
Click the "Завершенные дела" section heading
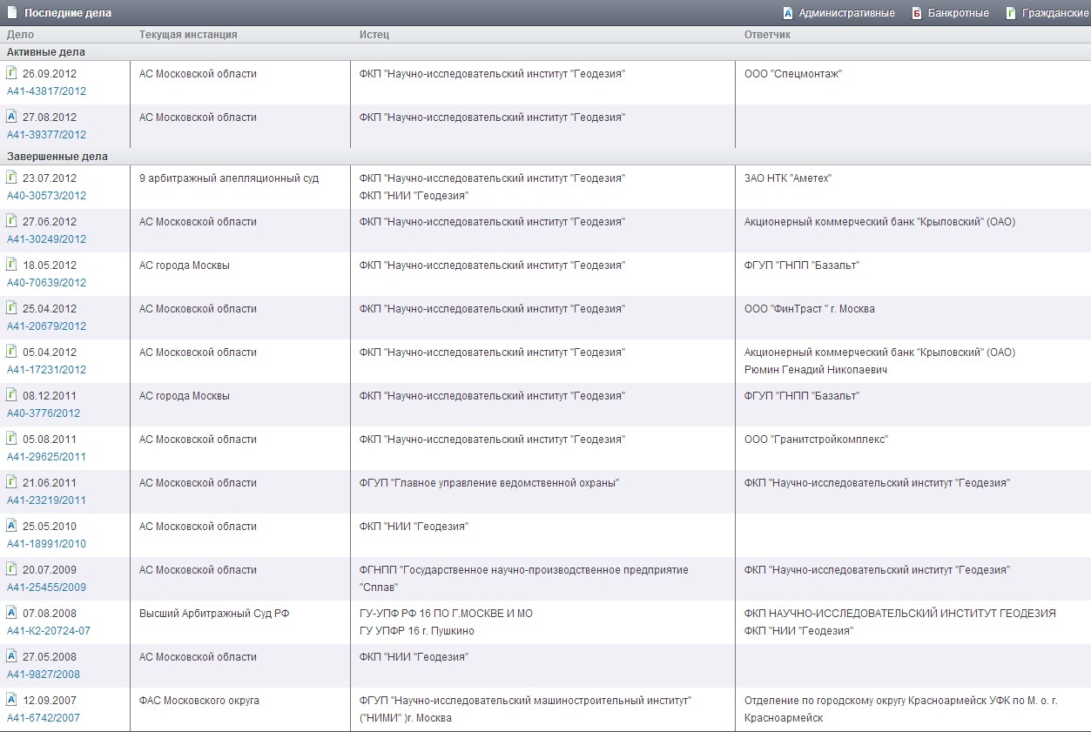[57, 157]
